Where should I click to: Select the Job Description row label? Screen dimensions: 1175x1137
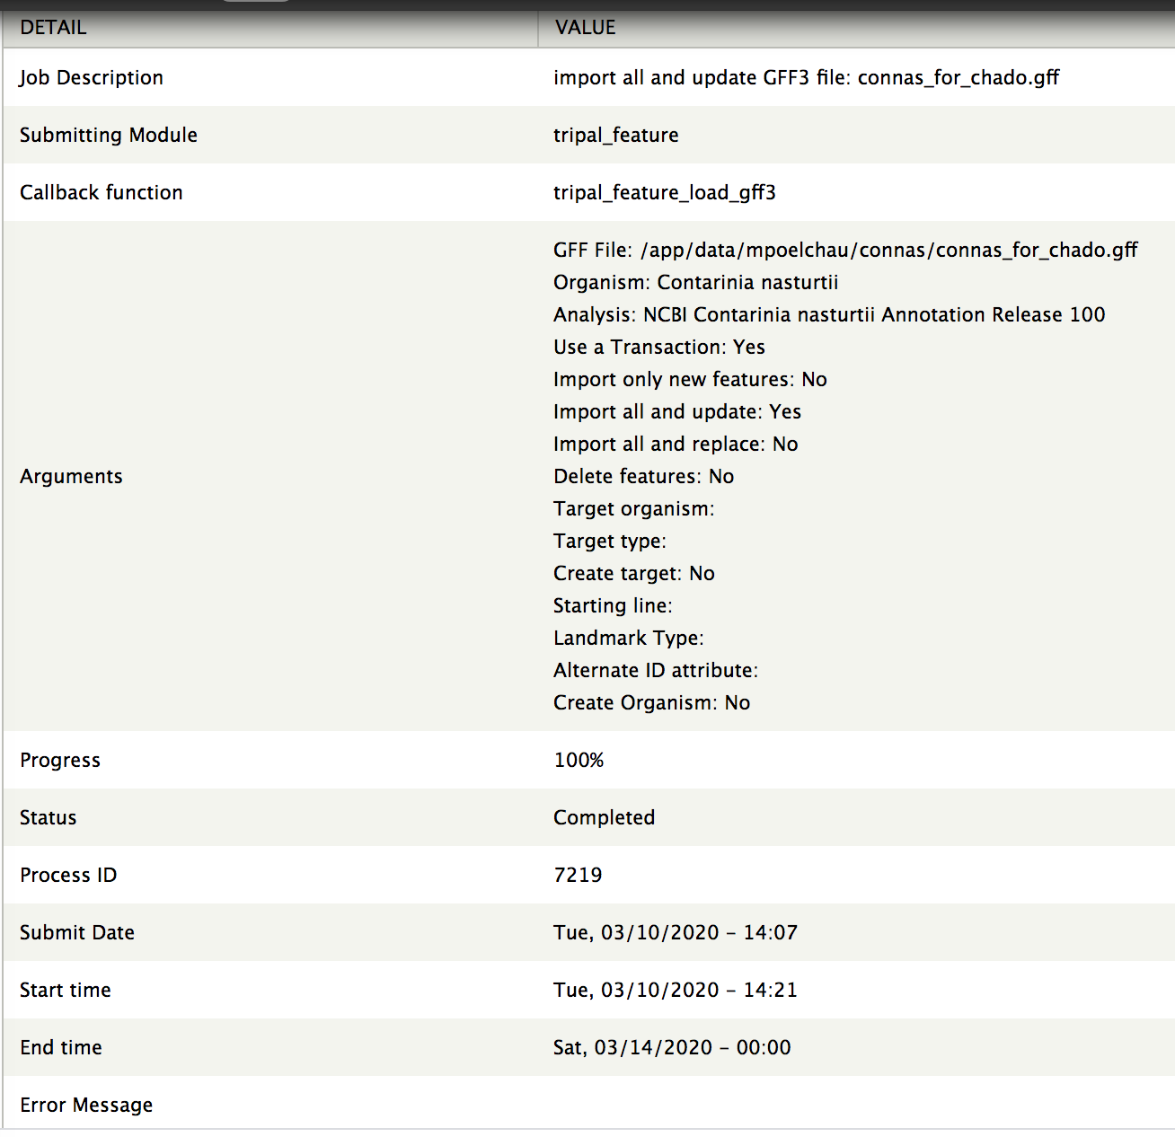click(x=92, y=78)
